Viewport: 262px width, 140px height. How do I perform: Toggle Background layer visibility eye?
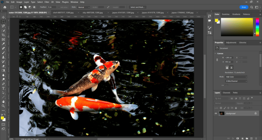click(216, 113)
